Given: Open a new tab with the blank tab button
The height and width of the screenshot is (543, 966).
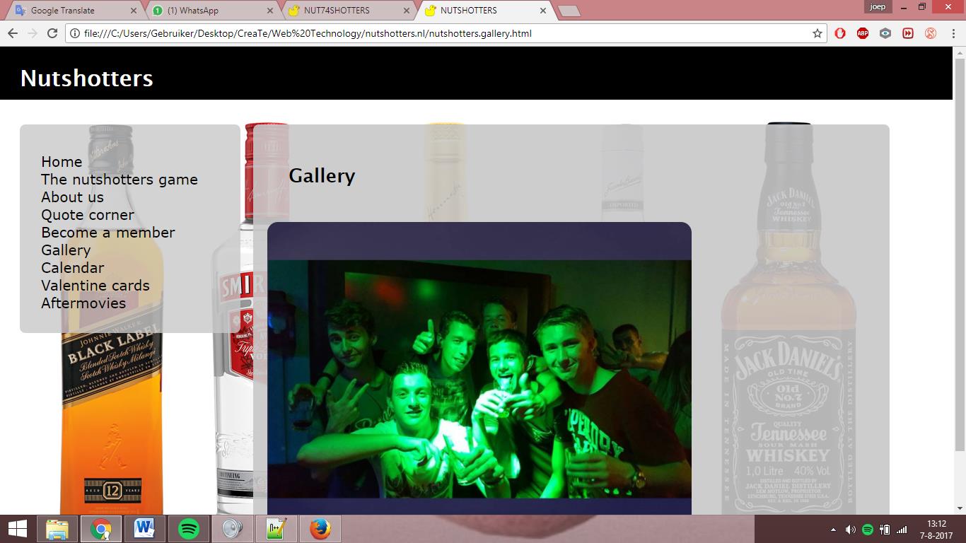Looking at the screenshot, I should 569,11.
